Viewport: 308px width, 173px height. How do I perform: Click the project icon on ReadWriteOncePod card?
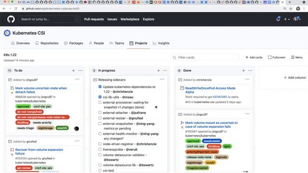pos(182,88)
